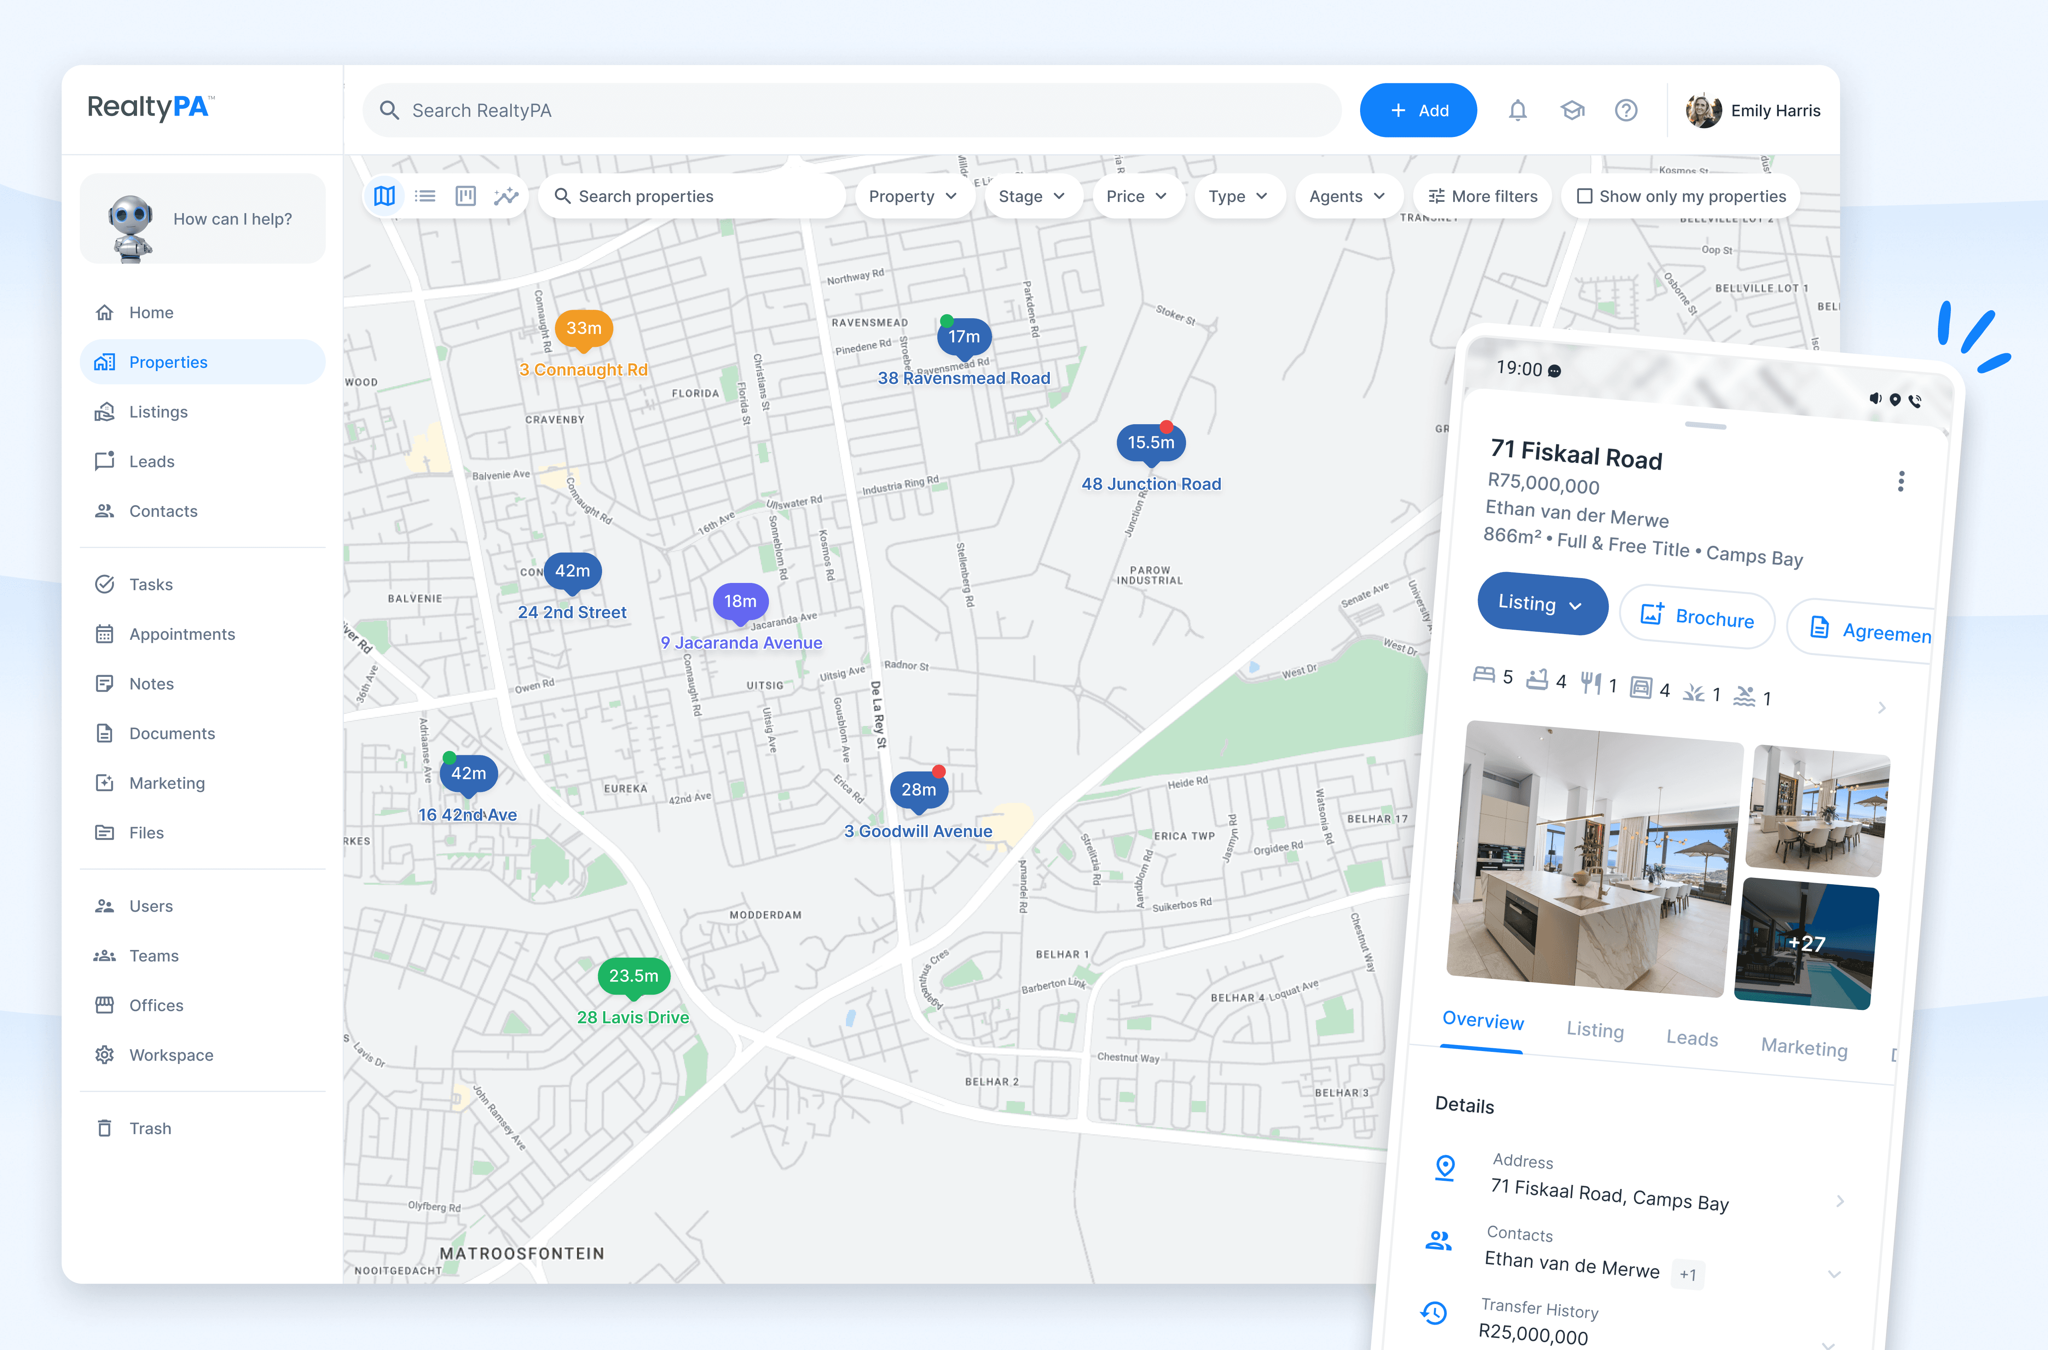
Task: Click the pool count icon
Action: [x=1744, y=695]
